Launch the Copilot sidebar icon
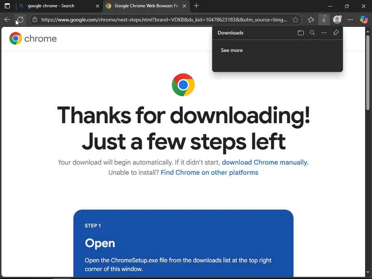 [364, 20]
